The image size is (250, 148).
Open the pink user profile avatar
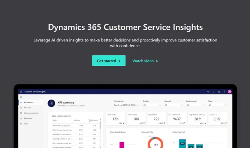point(229,91)
